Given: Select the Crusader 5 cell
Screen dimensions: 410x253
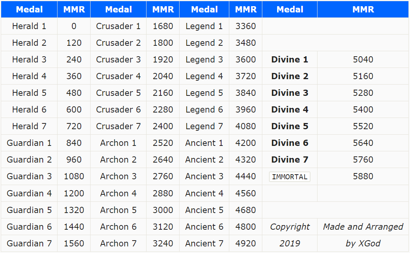Looking at the screenshot, I should point(118,93).
